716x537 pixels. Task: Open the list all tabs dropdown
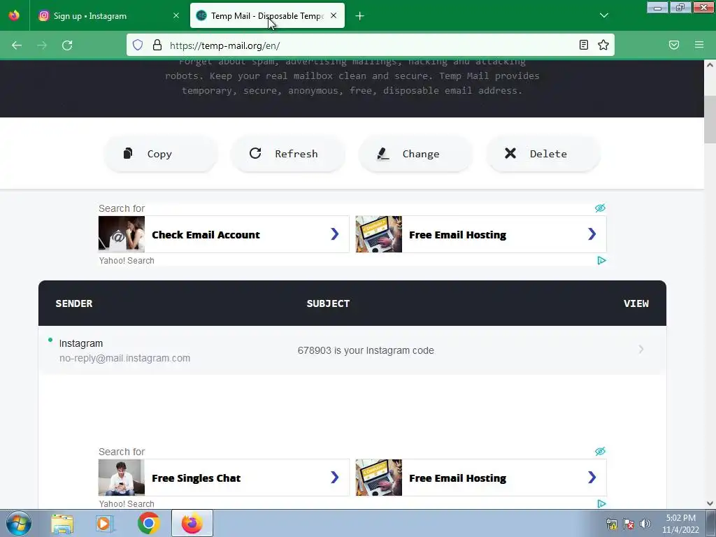[x=603, y=16]
